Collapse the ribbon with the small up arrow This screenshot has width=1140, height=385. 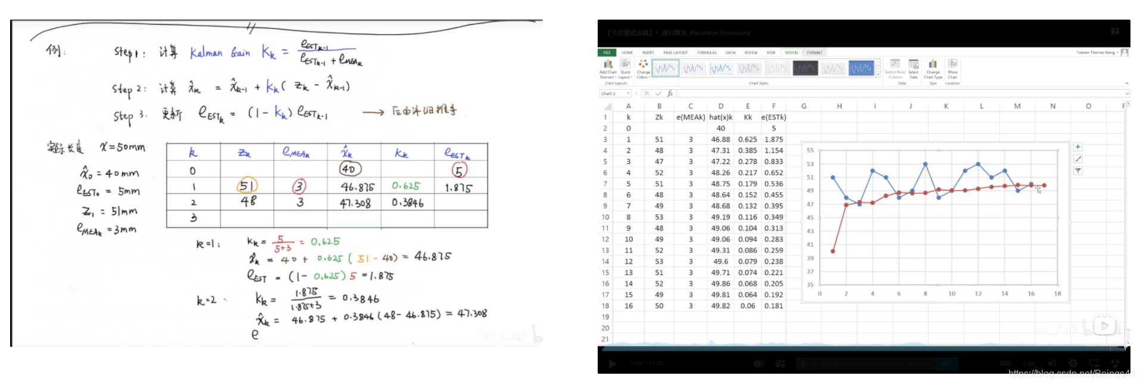[x=1126, y=83]
